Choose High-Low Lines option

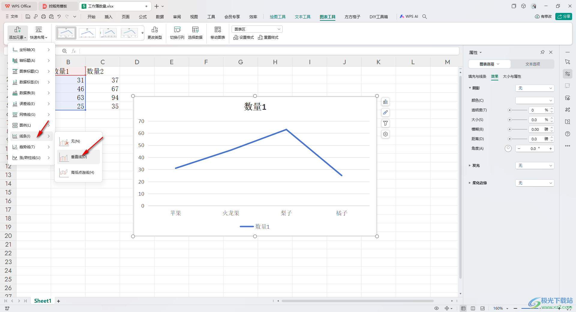pos(78,172)
